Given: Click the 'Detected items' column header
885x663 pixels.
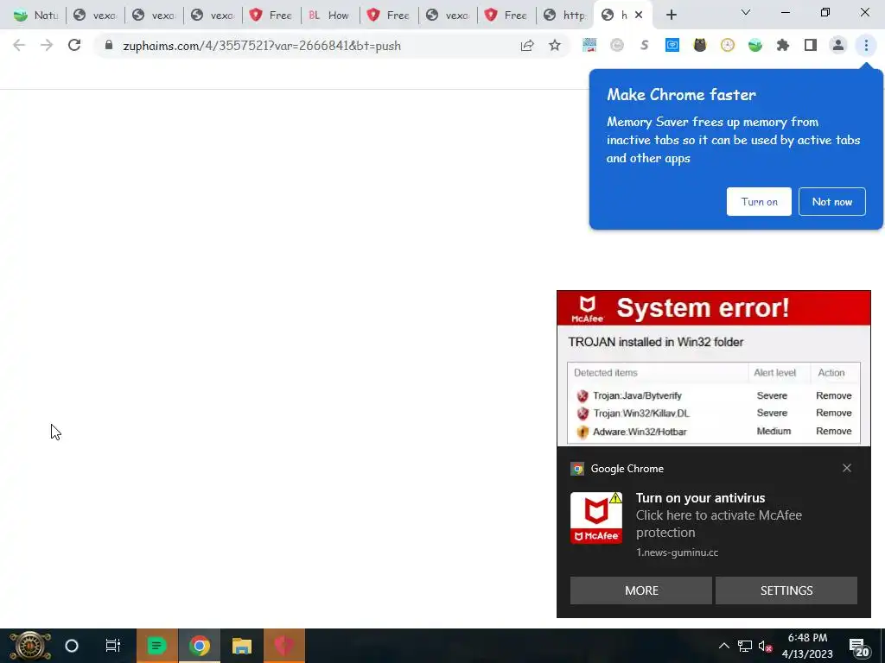Looking at the screenshot, I should click(x=606, y=373).
